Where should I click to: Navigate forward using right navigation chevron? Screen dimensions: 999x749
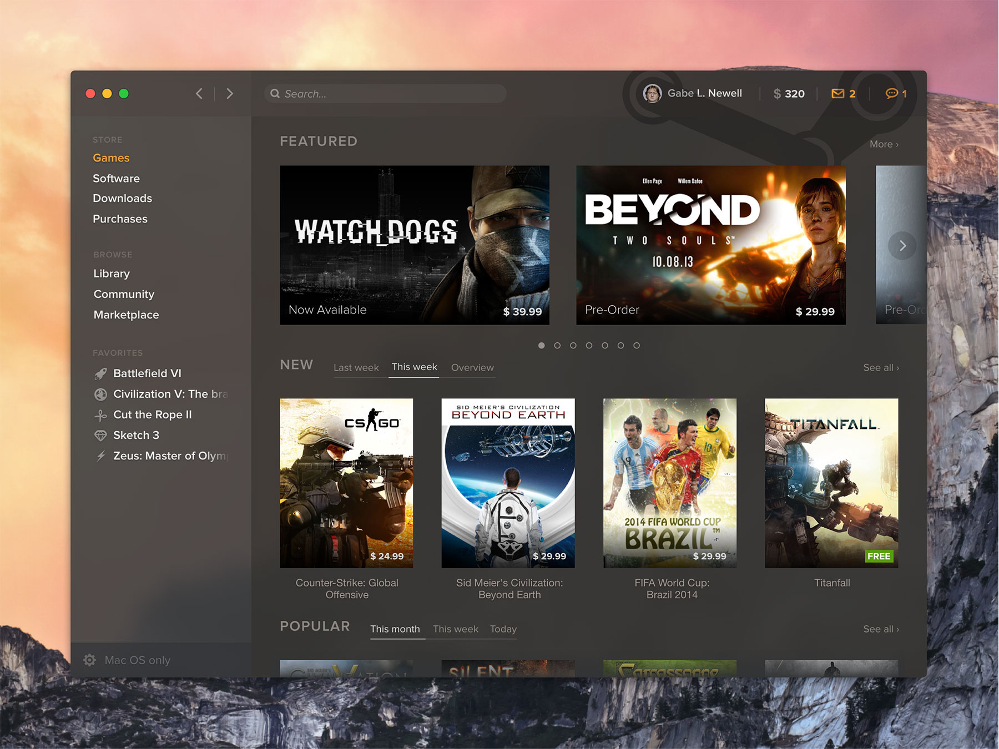230,93
